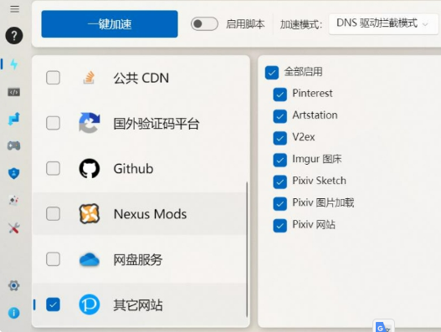441x332 pixels.
Task: Click the Stack Overflow icon beside 公共 CDN
Action: pos(89,78)
